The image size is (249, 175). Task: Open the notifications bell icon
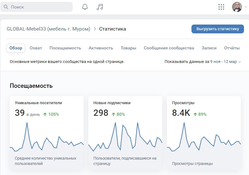pos(85,7)
